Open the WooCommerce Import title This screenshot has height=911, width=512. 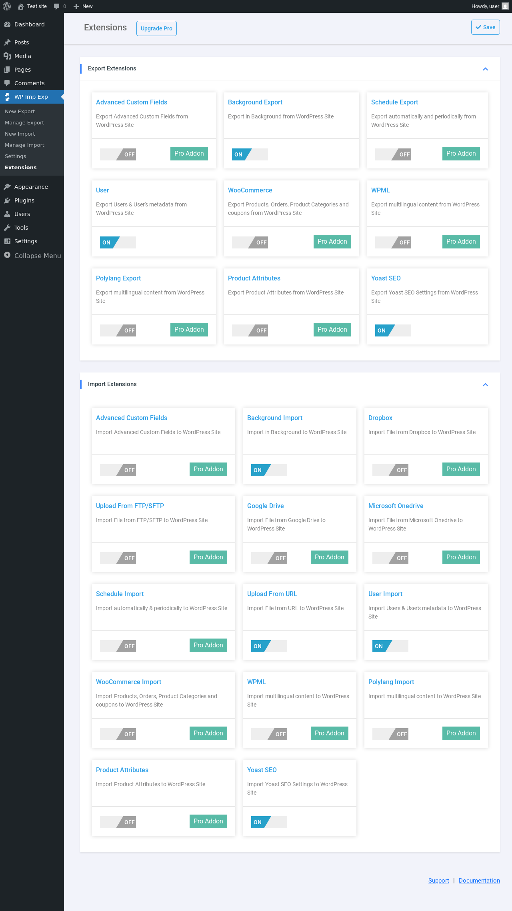click(x=128, y=682)
